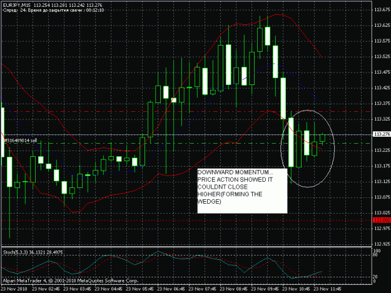Click price scale value 113.625
Screen dimensions: 391x293
pos(382,26)
